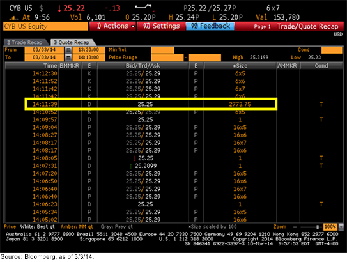Click the 14:05:34 quote row time
Image resolution: width=347 pixels, height=262 pixels.
(x=45, y=212)
